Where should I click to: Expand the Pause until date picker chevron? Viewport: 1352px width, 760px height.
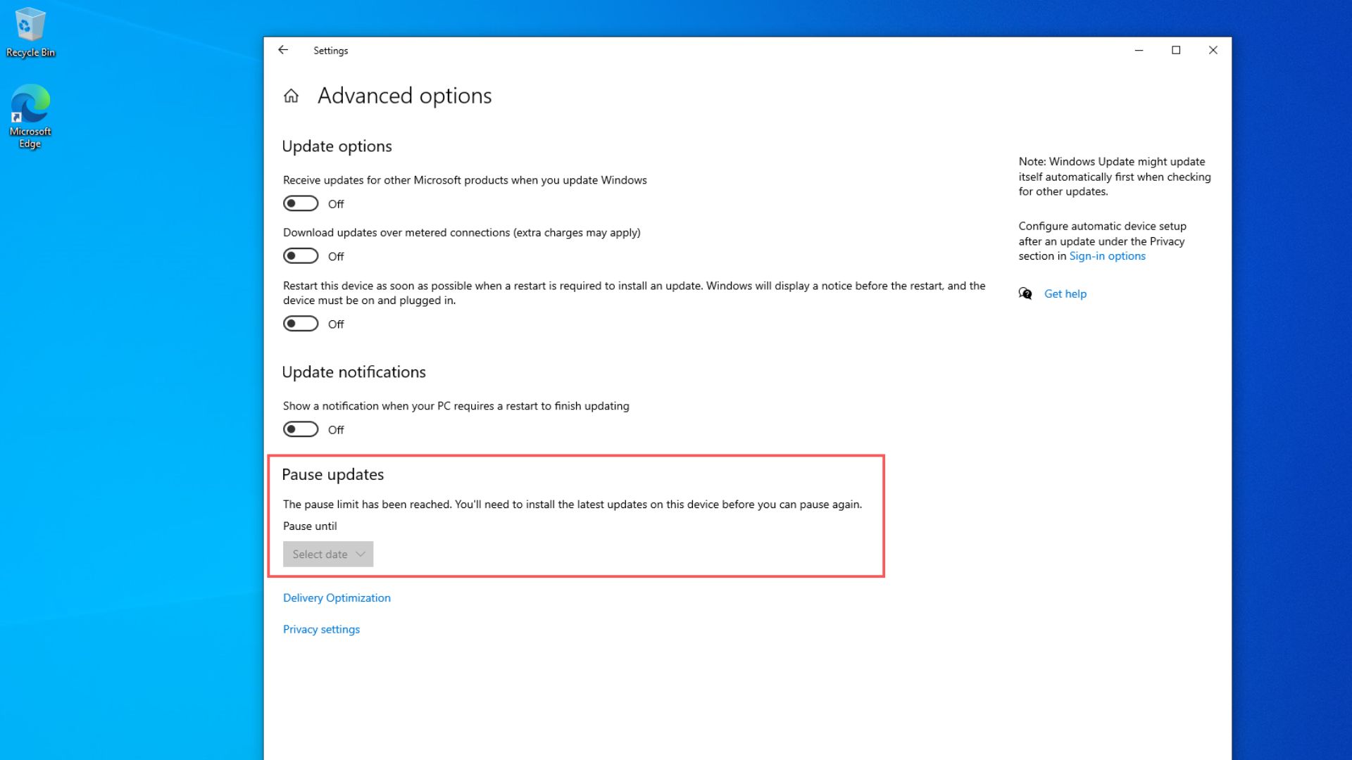pyautogui.click(x=360, y=554)
